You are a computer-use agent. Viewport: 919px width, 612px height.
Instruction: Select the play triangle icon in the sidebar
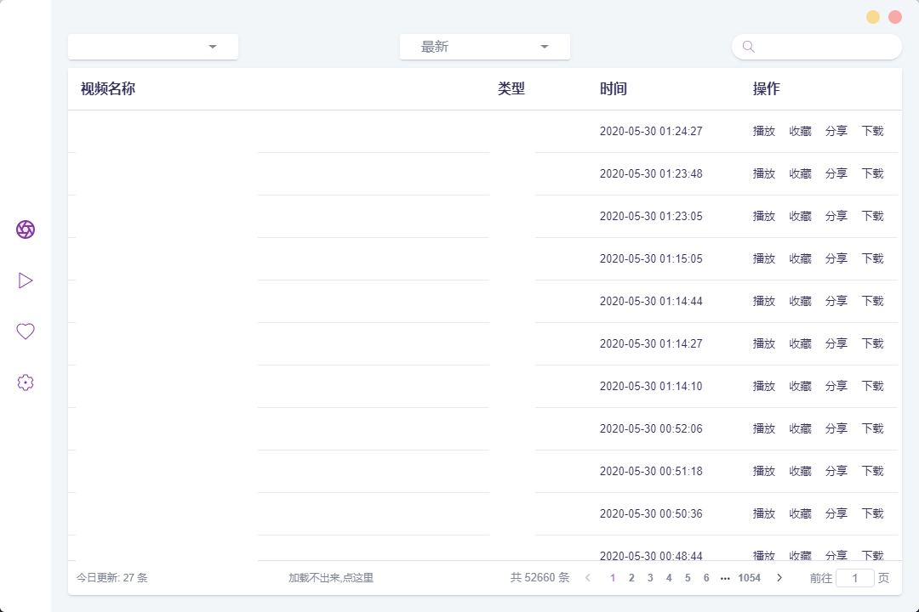click(x=26, y=280)
